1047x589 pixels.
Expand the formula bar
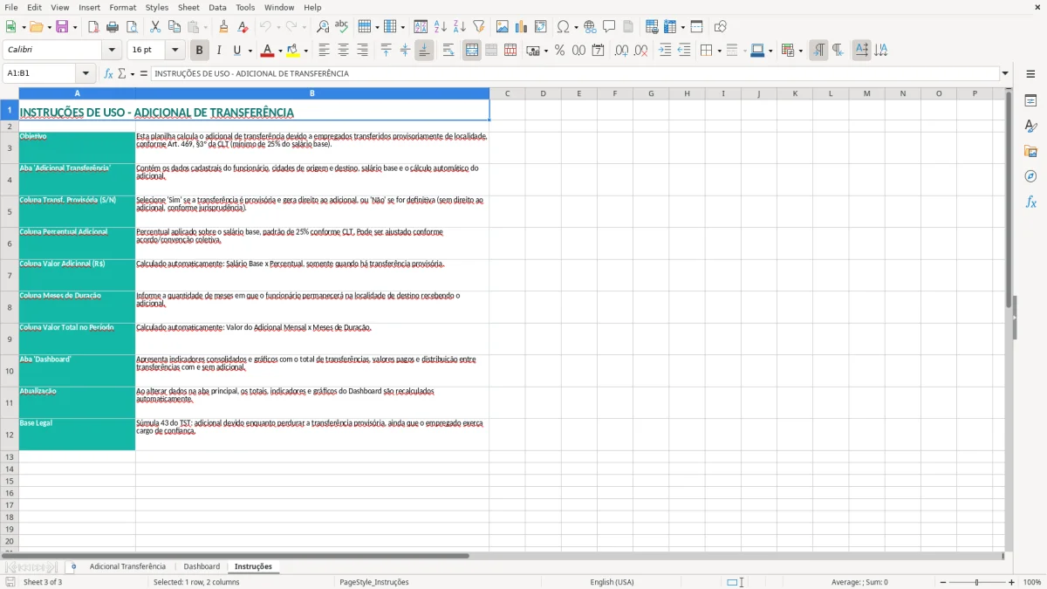pos(1005,73)
